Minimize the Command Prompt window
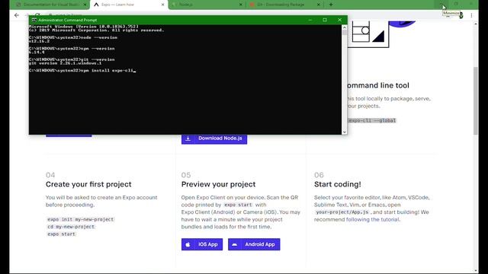The image size is (488, 274). 310,20
